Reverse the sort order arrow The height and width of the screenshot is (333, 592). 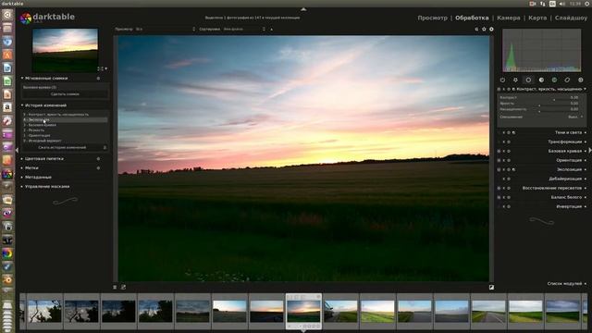tap(271, 29)
